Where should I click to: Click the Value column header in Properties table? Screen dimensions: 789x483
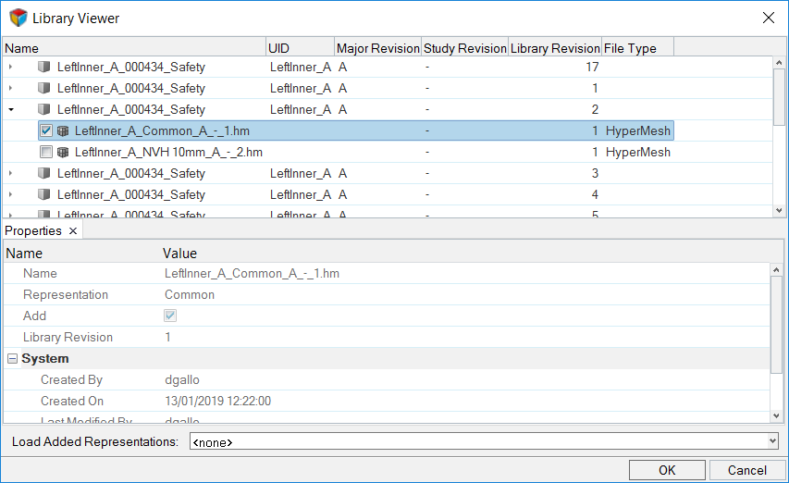point(179,254)
